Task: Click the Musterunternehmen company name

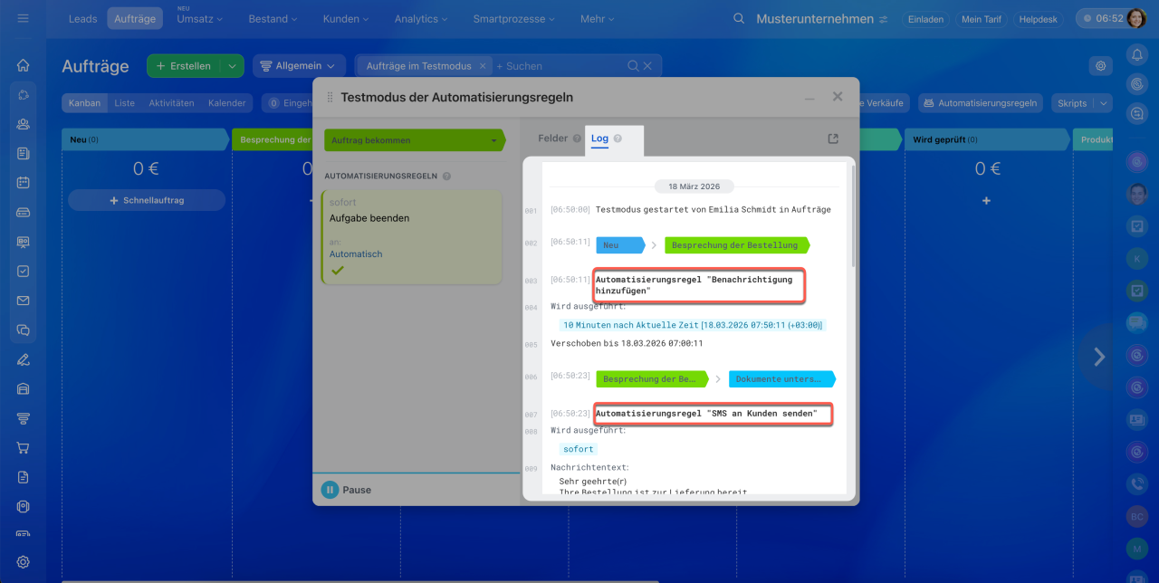Action: pos(815,19)
